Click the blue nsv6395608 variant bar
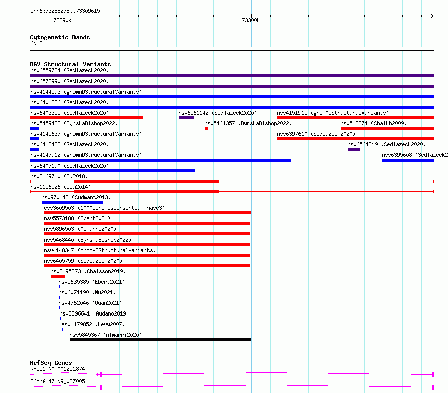The image size is (448, 393). (x=408, y=160)
